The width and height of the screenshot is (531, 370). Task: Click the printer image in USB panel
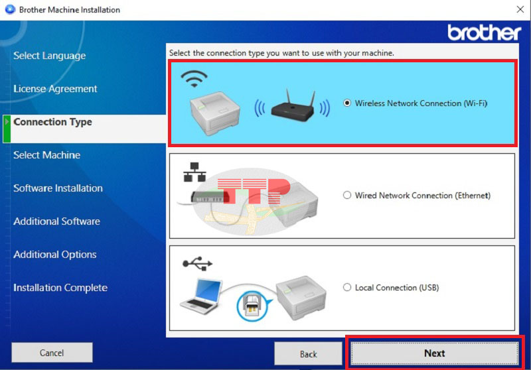coord(301,297)
